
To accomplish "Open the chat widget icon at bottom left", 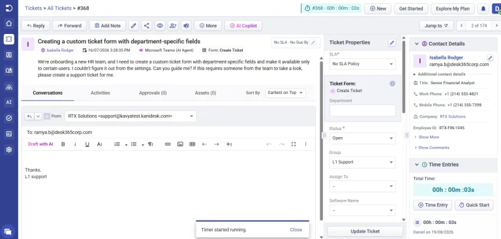I will click(8, 231).
